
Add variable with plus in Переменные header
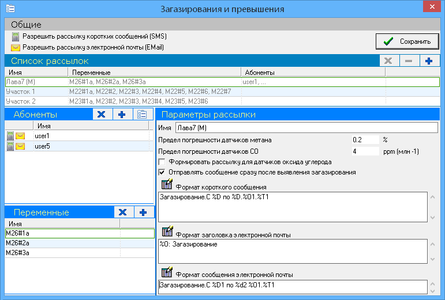point(143,212)
